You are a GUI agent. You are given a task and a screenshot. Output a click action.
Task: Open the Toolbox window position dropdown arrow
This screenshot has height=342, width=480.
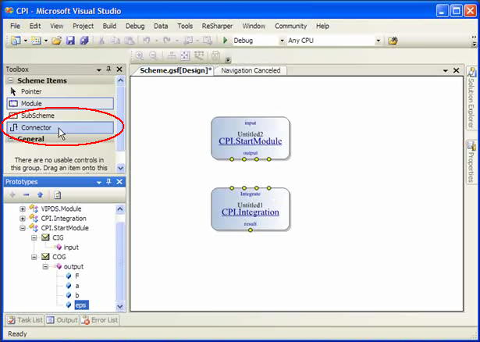pyautogui.click(x=99, y=70)
